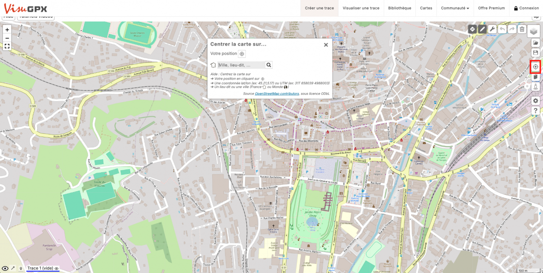Toggle fullscreen map view
The height and width of the screenshot is (273, 543).
(x=7, y=46)
